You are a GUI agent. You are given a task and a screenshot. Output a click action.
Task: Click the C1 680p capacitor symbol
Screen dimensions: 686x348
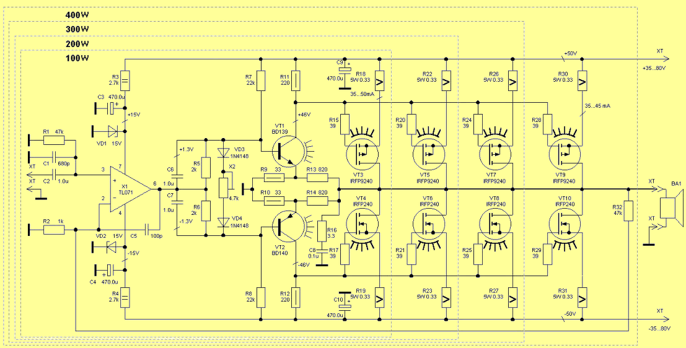click(55, 156)
